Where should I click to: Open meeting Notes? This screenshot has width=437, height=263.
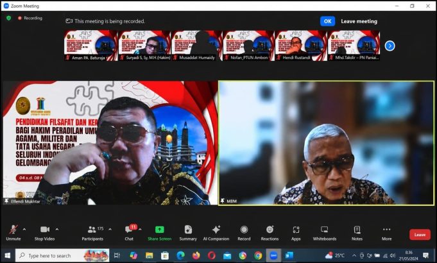point(357,233)
